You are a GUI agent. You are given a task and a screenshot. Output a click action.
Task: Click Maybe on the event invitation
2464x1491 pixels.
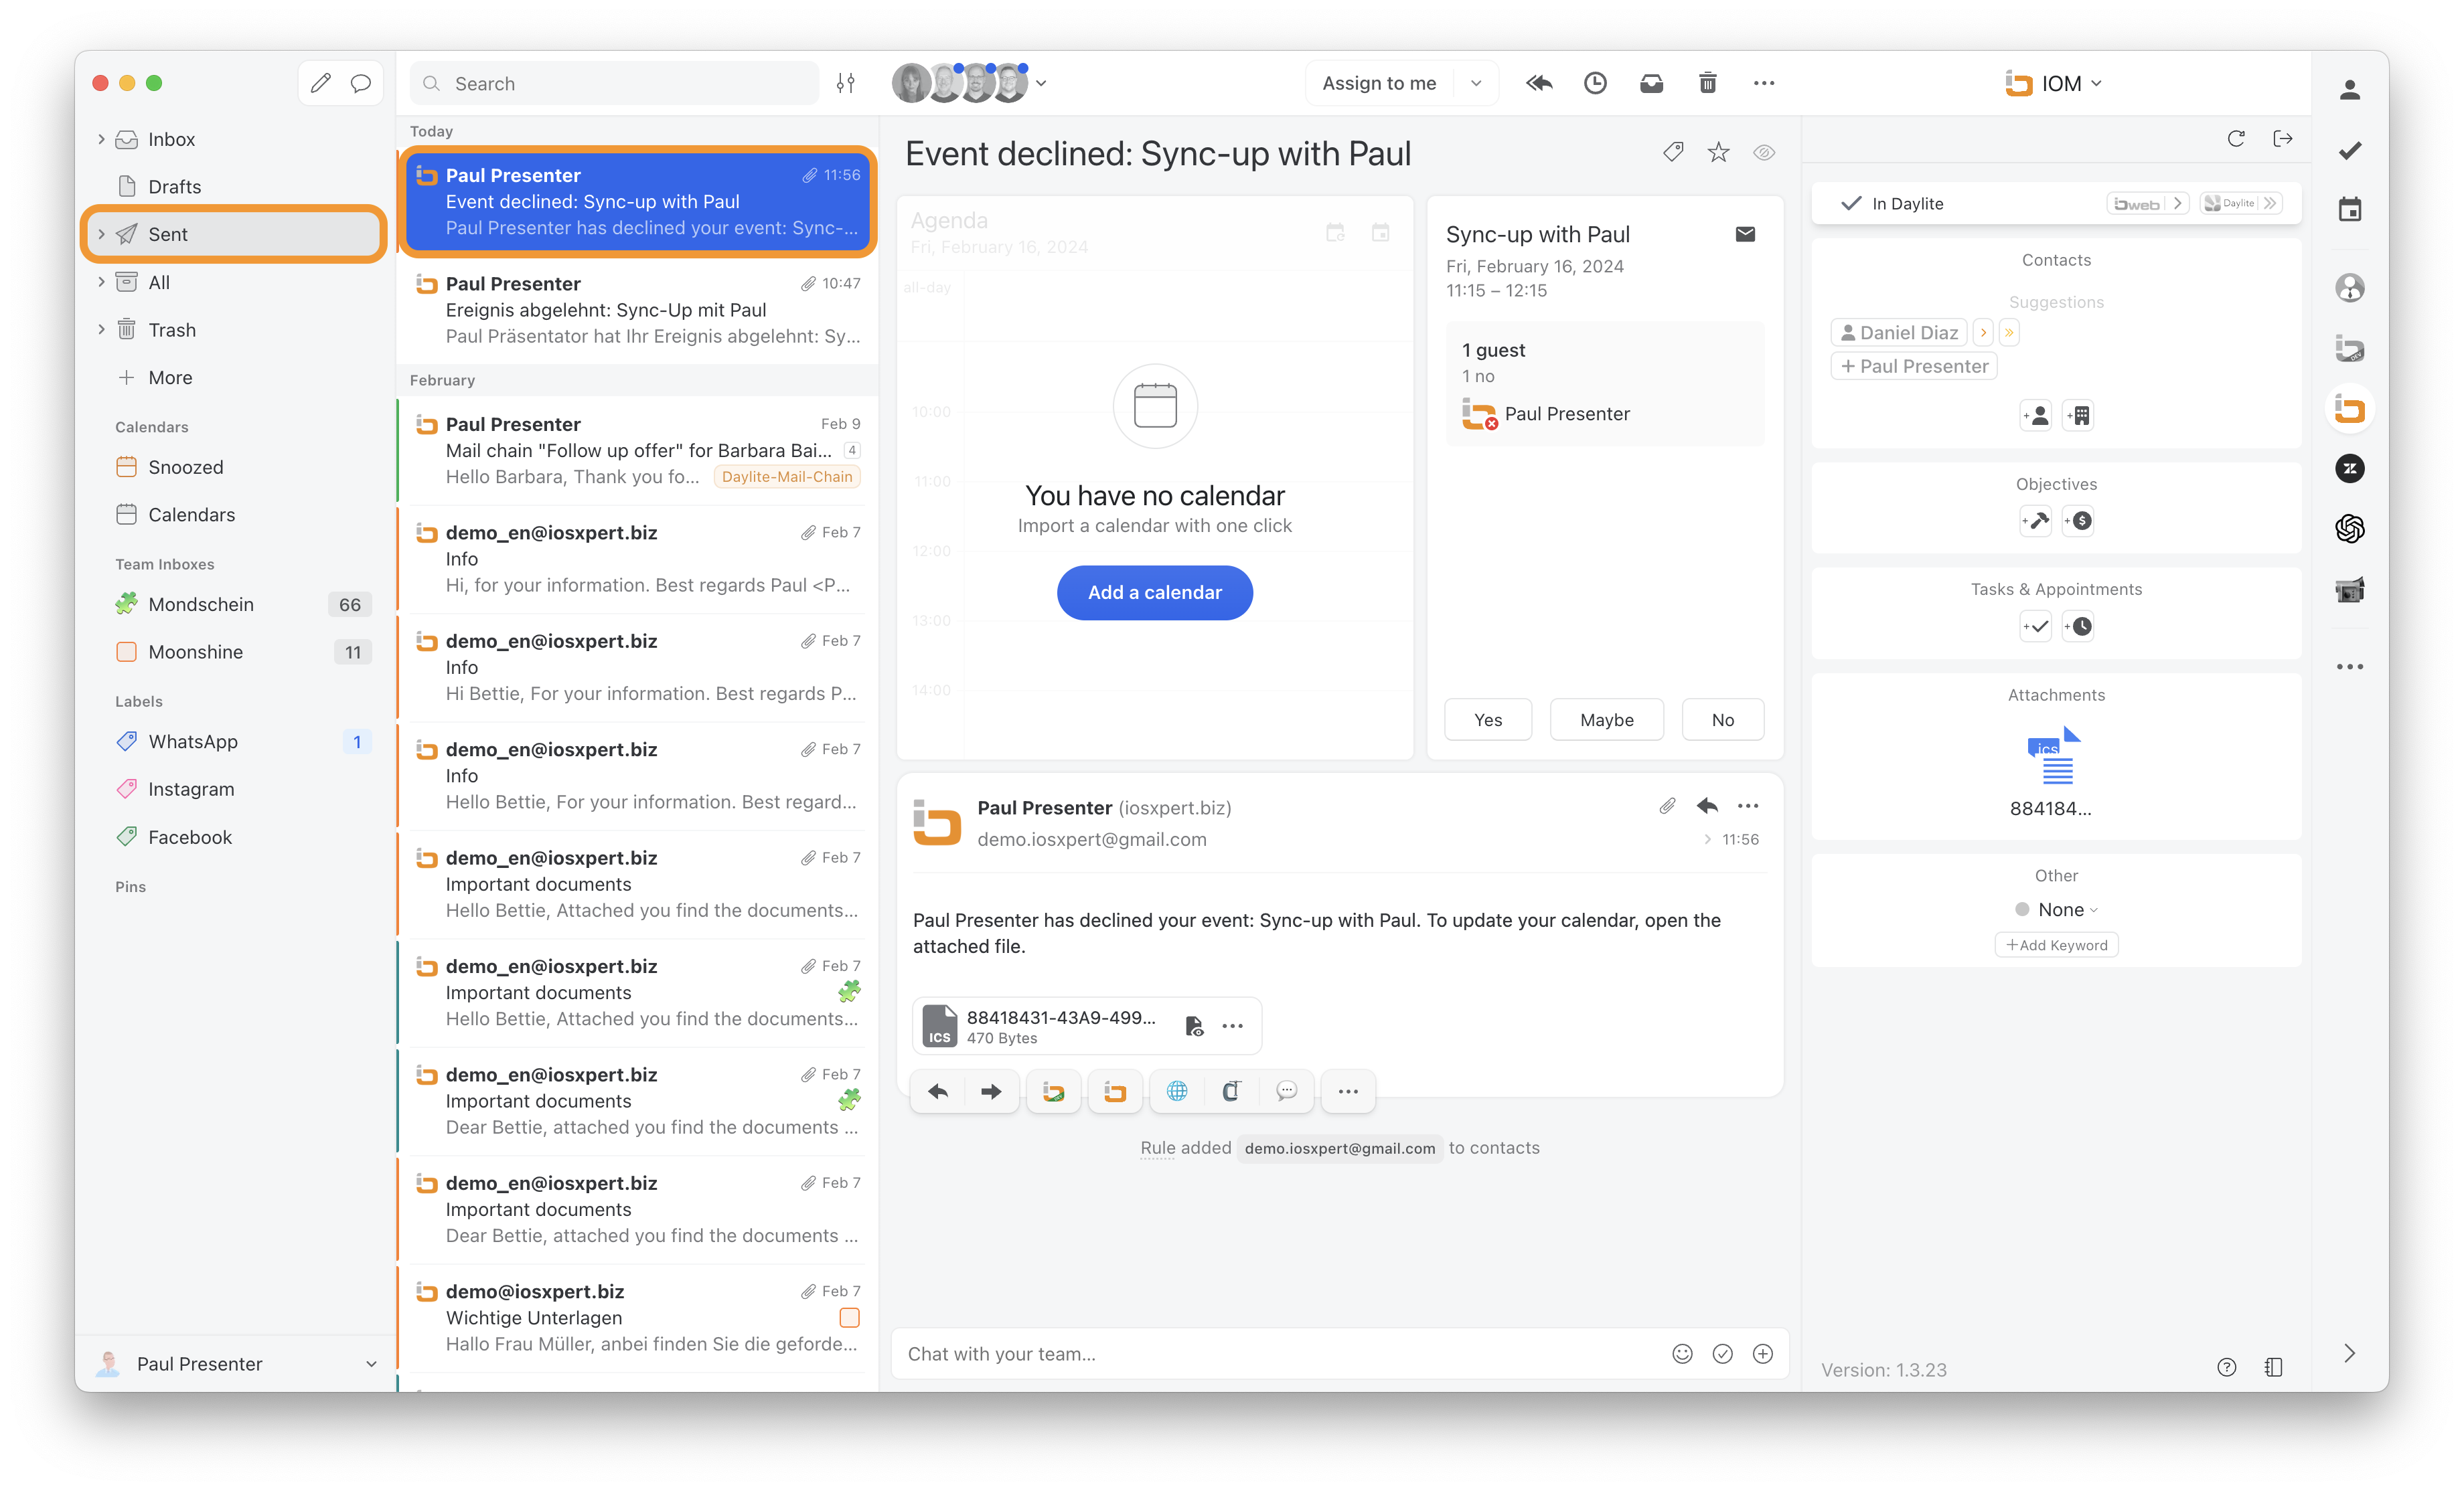click(1606, 719)
